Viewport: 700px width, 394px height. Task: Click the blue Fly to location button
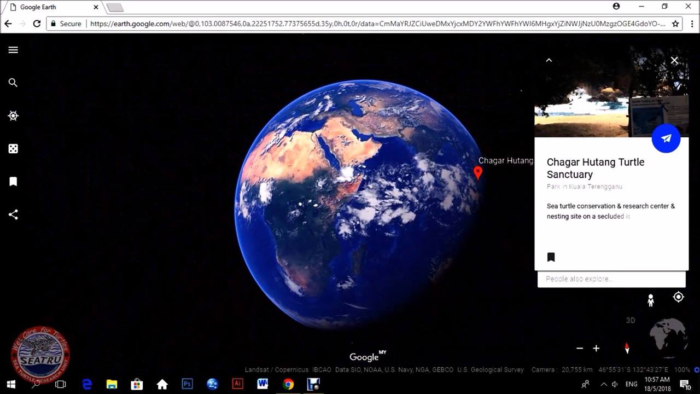pyautogui.click(x=666, y=138)
